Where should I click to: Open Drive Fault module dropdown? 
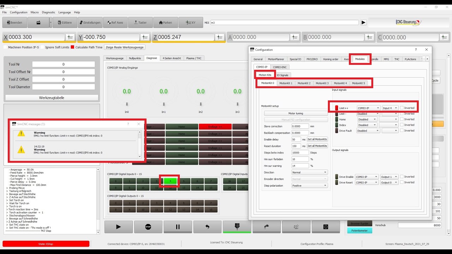pyautogui.click(x=368, y=131)
